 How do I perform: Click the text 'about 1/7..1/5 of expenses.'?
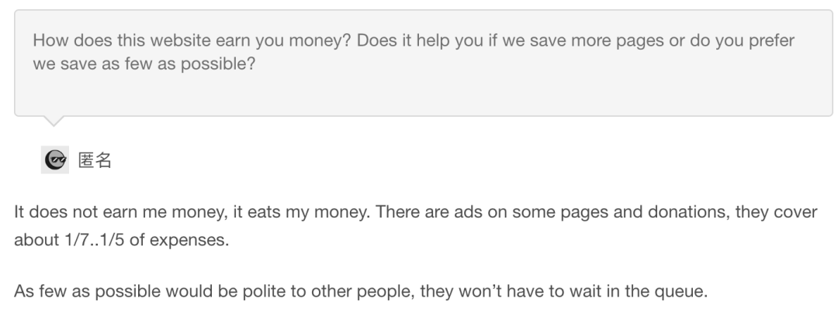tap(121, 240)
